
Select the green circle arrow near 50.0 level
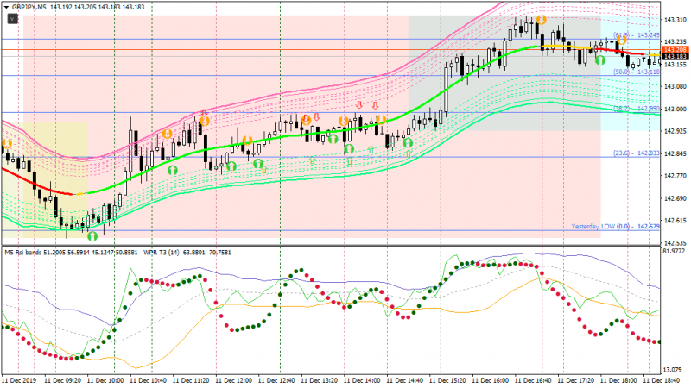(x=600, y=60)
